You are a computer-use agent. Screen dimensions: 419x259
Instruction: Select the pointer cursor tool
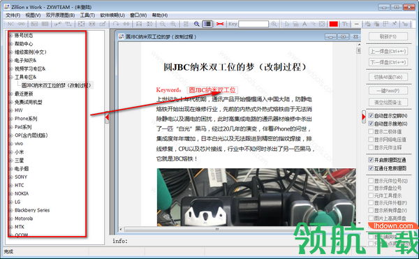click(287, 24)
